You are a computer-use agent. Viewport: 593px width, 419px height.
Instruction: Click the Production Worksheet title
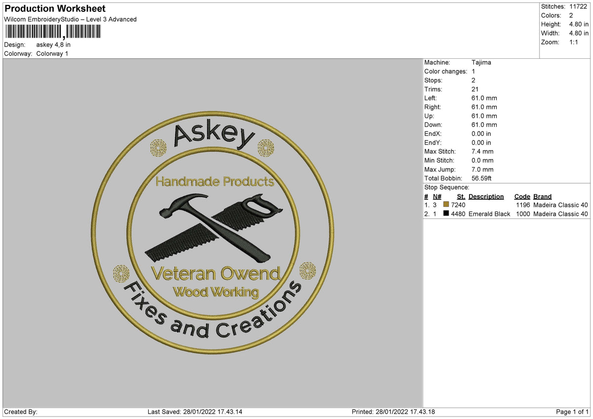coord(55,9)
